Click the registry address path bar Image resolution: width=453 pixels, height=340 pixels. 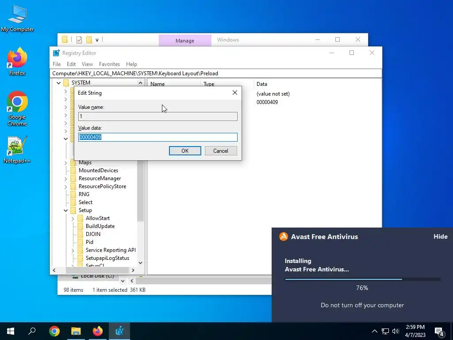point(216,73)
